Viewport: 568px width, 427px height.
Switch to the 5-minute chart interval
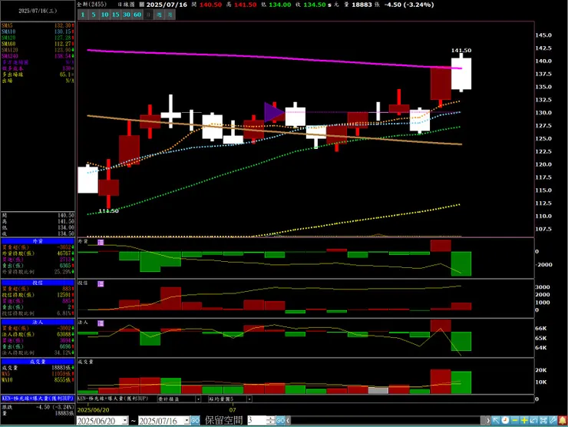click(94, 15)
